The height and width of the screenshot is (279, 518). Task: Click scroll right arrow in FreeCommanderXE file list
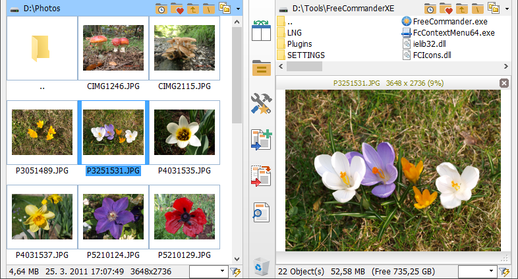tap(505, 67)
